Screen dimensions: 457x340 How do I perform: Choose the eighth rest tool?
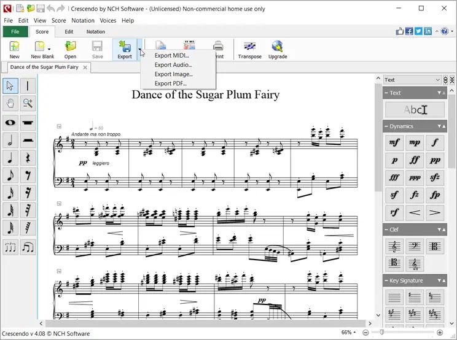pos(28,176)
